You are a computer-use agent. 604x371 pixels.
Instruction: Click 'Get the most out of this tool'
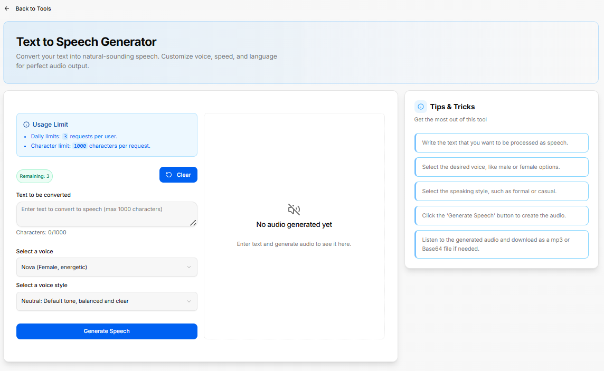[450, 120]
